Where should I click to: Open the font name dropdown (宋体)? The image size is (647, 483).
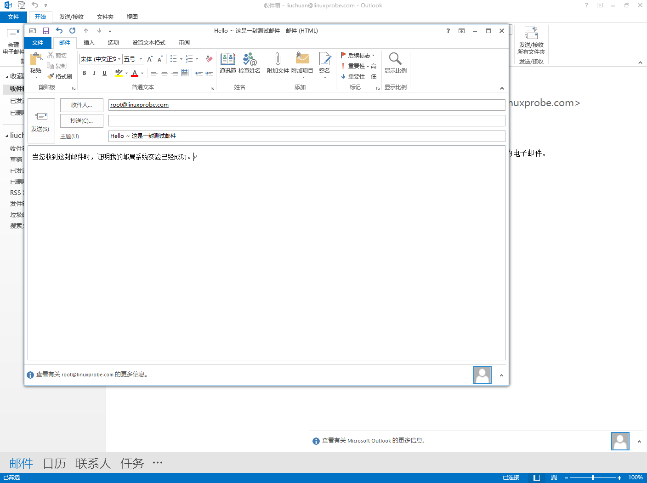119,59
